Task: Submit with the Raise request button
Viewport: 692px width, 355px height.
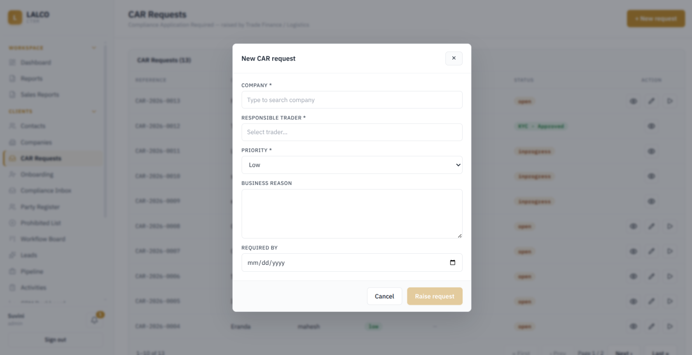Action: [435, 296]
